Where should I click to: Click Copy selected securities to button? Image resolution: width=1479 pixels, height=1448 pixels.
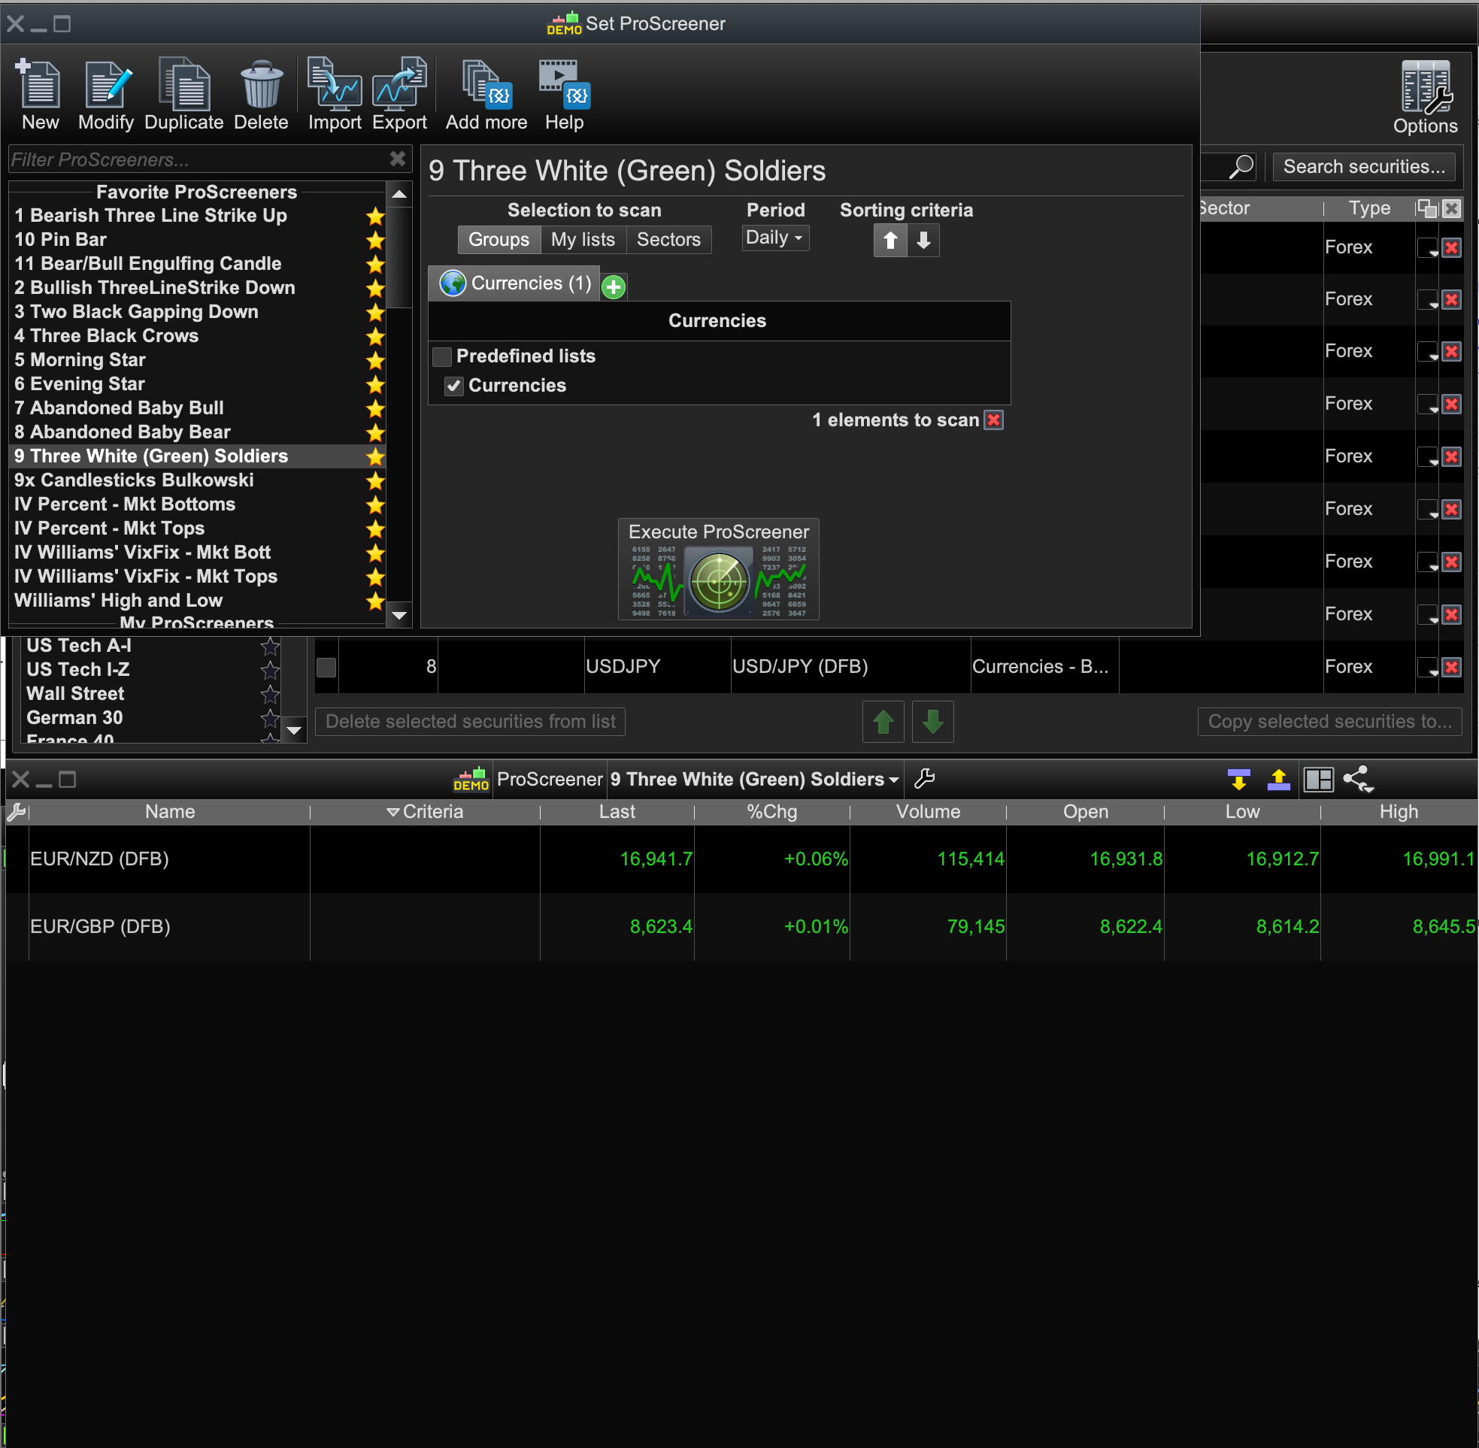[x=1329, y=721]
